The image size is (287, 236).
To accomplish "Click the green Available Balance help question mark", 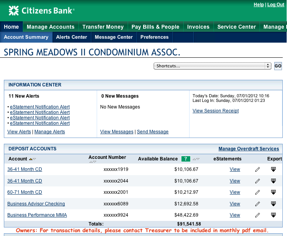I will (186, 159).
